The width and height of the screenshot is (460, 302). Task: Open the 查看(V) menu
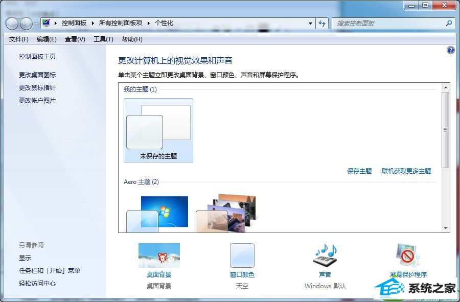click(x=75, y=39)
